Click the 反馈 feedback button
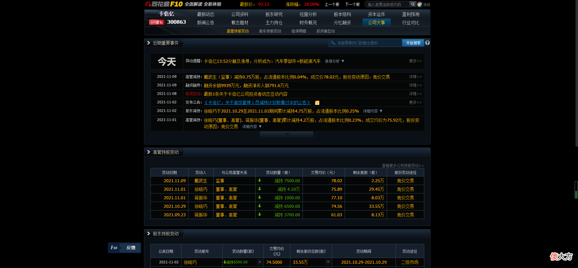The width and height of the screenshot is (578, 268). point(131,248)
